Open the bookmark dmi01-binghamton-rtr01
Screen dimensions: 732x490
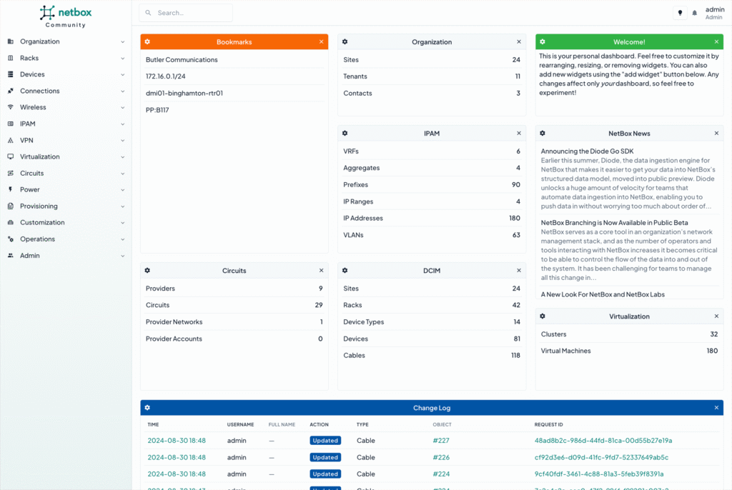pos(185,93)
